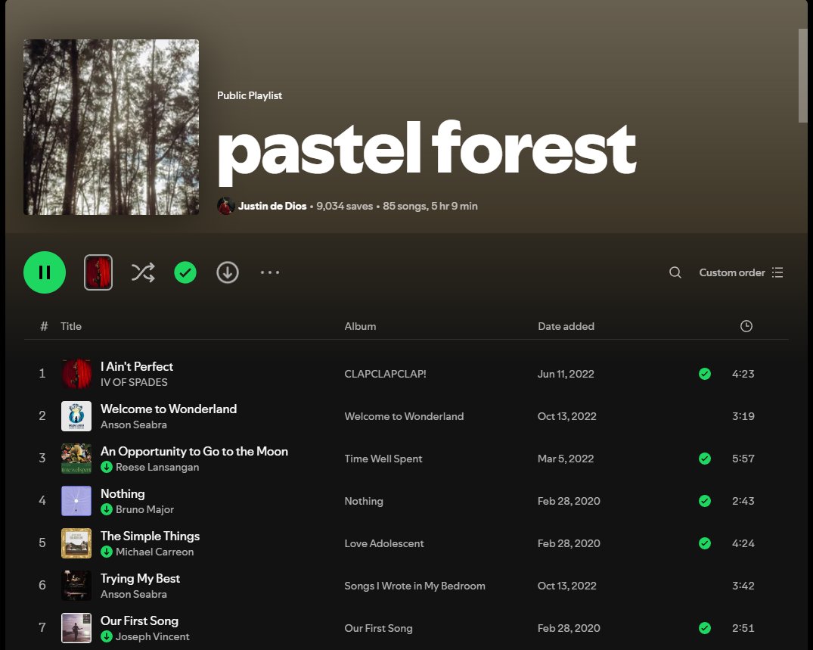This screenshot has width=813, height=650.
Task: Sort by the duration clock icon header
Action: 746,326
